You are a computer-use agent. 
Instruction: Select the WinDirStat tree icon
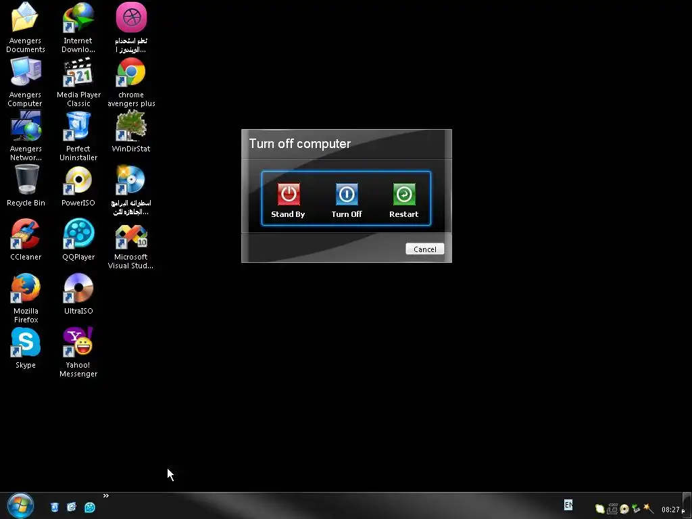click(x=131, y=126)
